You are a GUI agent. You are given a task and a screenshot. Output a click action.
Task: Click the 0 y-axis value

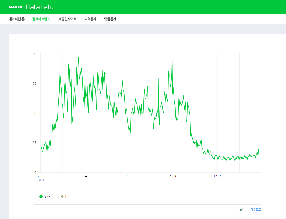[35, 173]
